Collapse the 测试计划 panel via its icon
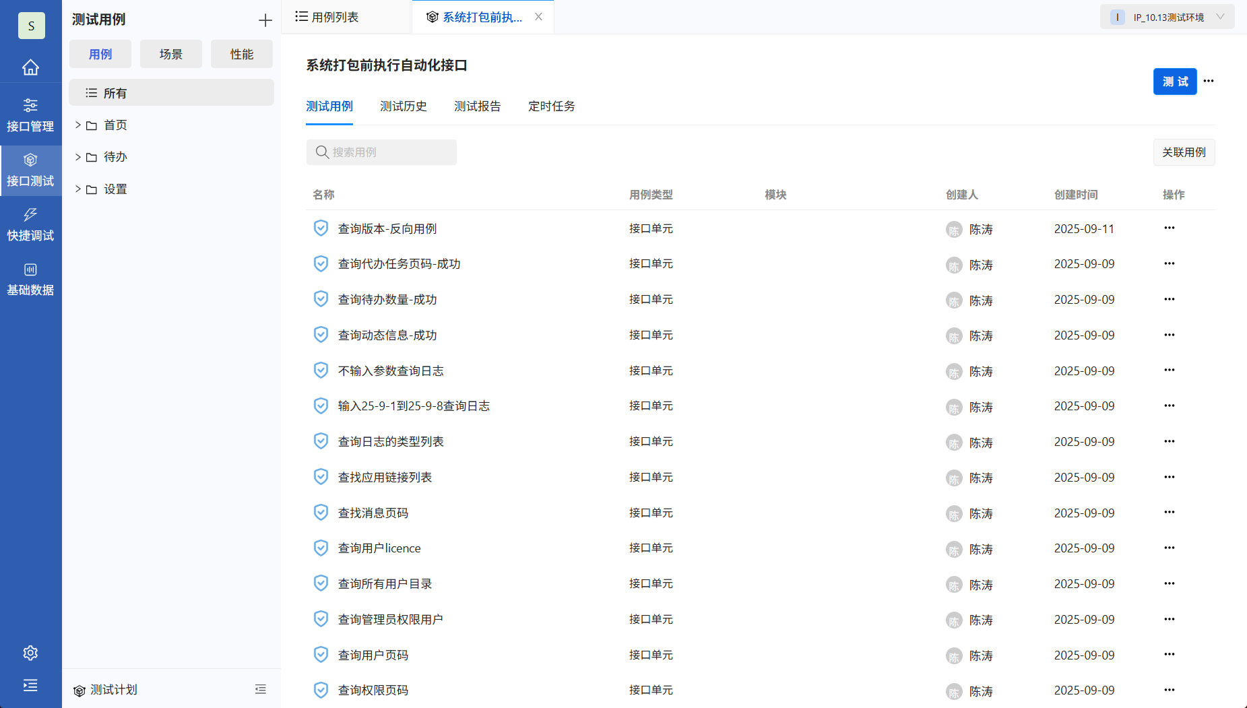Viewport: 1247px width, 708px height. tap(261, 689)
